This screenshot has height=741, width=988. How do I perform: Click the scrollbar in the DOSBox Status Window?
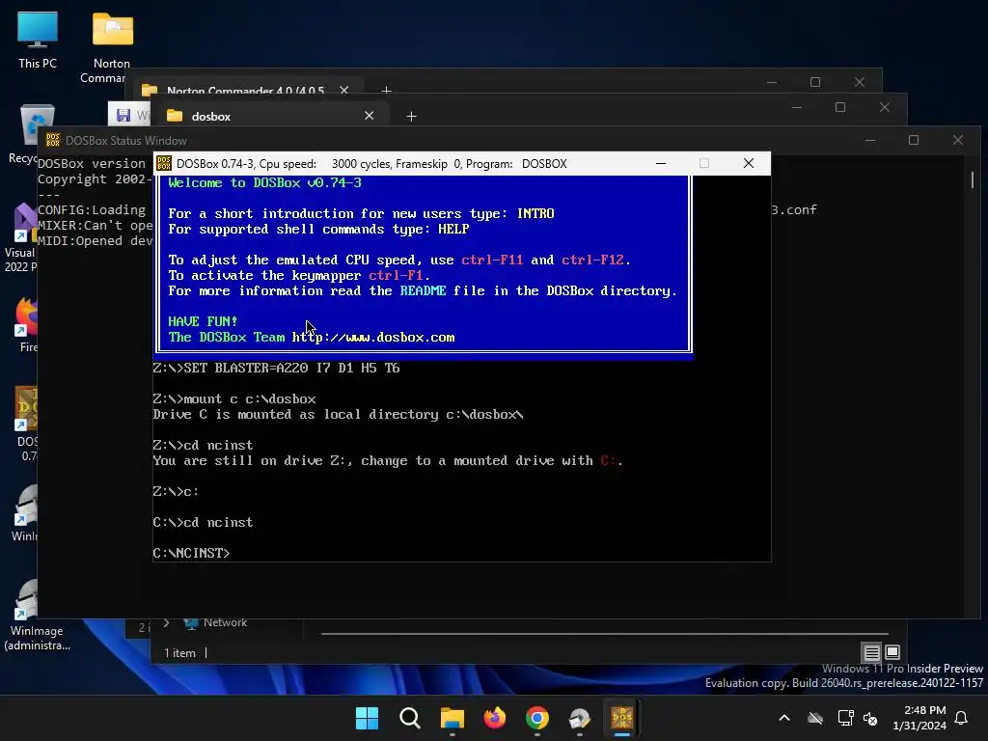(973, 179)
